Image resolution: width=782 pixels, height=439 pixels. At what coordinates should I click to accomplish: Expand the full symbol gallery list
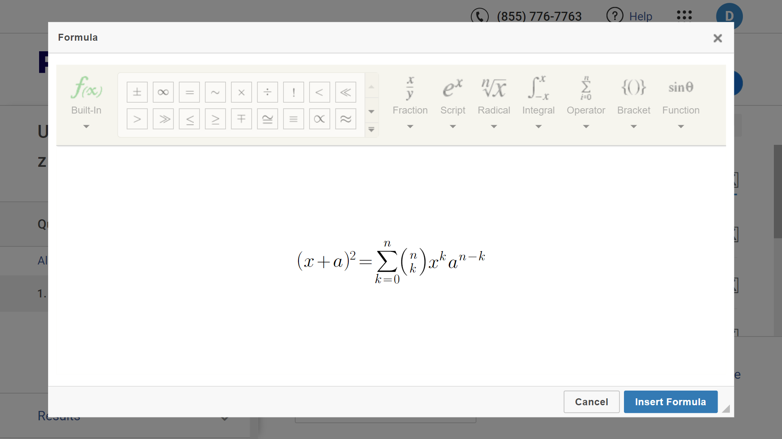[x=371, y=130]
